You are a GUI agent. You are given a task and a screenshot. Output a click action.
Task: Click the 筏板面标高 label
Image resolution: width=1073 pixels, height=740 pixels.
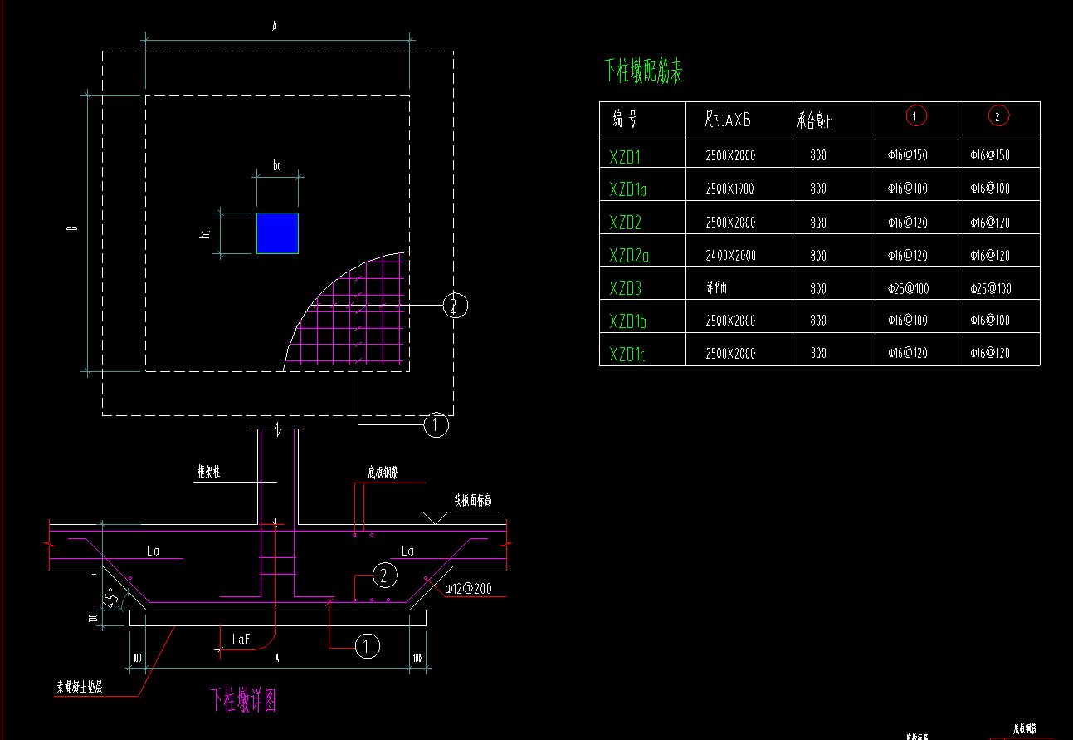pos(474,502)
